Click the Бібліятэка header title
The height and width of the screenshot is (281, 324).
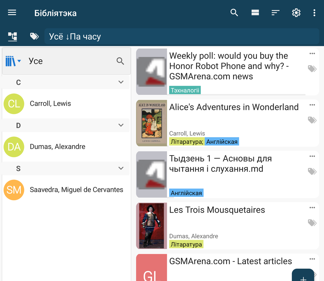[55, 13]
